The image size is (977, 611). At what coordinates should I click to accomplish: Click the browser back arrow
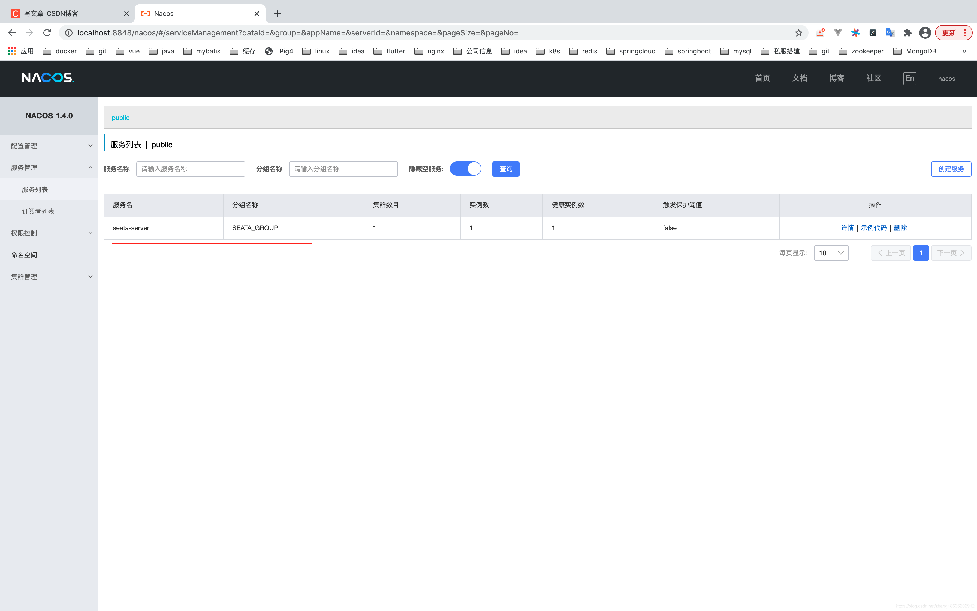pos(12,33)
